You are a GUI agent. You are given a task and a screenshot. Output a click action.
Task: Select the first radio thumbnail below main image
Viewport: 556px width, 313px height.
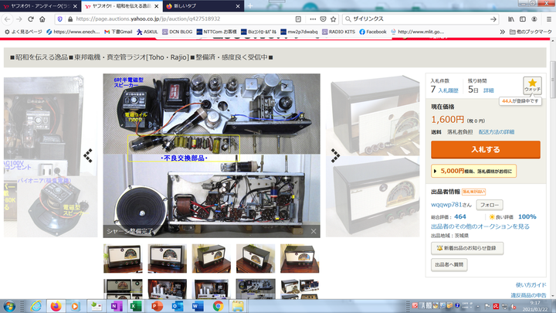[x=123, y=259]
